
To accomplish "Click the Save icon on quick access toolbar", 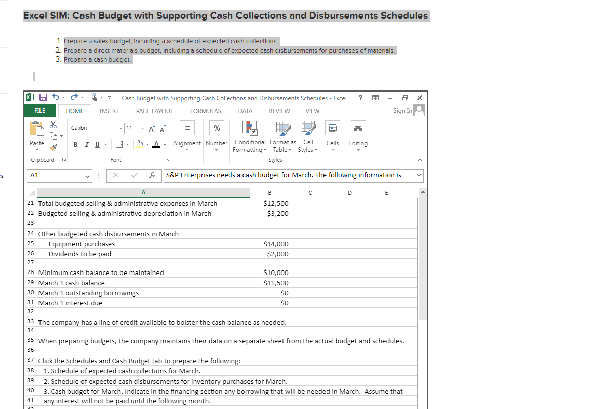I will click(43, 97).
